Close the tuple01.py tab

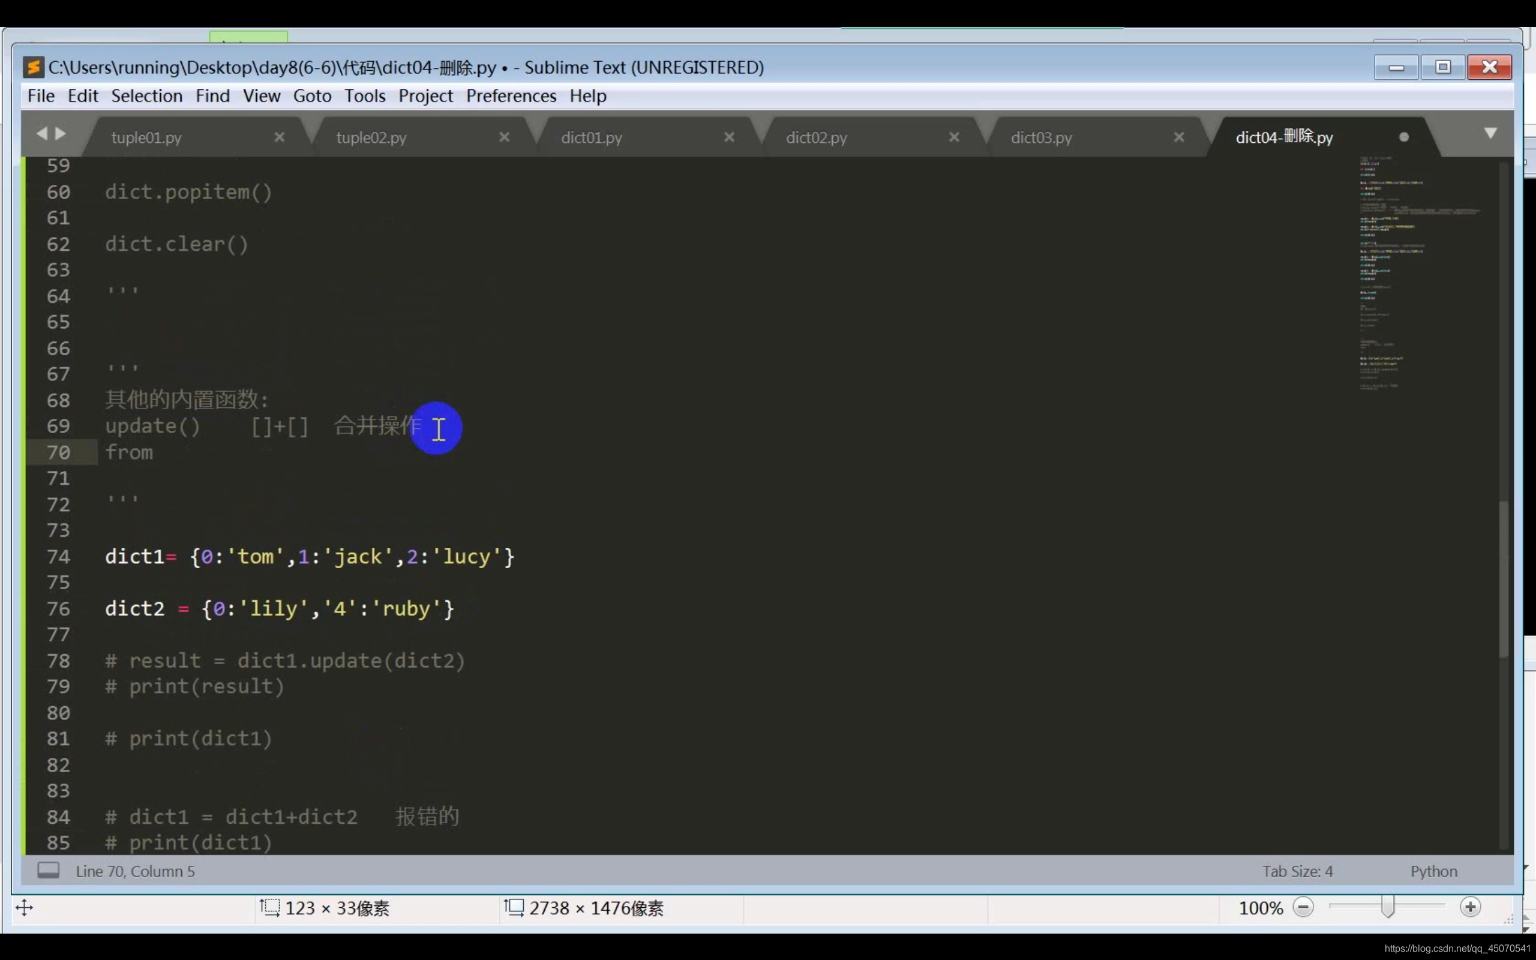click(x=279, y=137)
